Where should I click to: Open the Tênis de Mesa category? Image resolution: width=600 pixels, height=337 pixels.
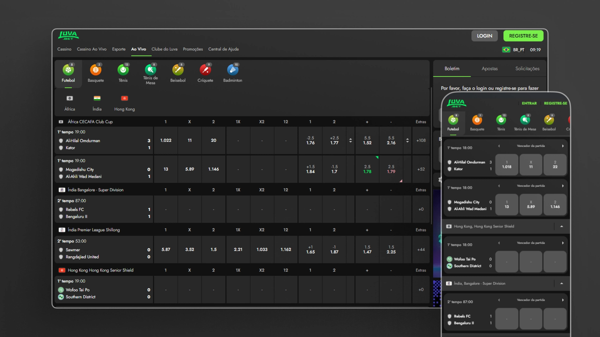150,70
